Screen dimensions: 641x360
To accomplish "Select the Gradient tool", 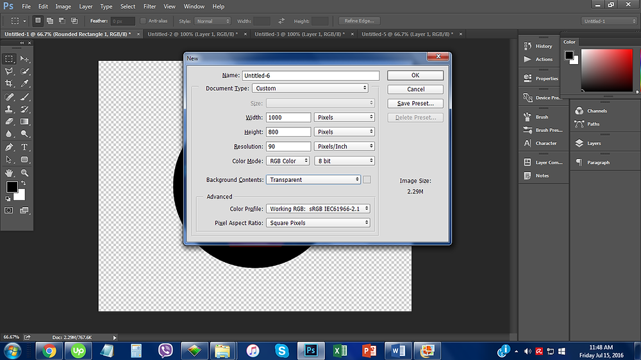I will tap(24, 121).
